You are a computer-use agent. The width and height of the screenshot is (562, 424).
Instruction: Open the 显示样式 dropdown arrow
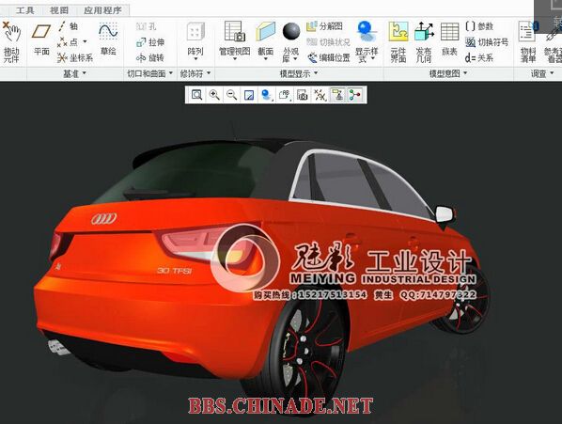[373, 58]
